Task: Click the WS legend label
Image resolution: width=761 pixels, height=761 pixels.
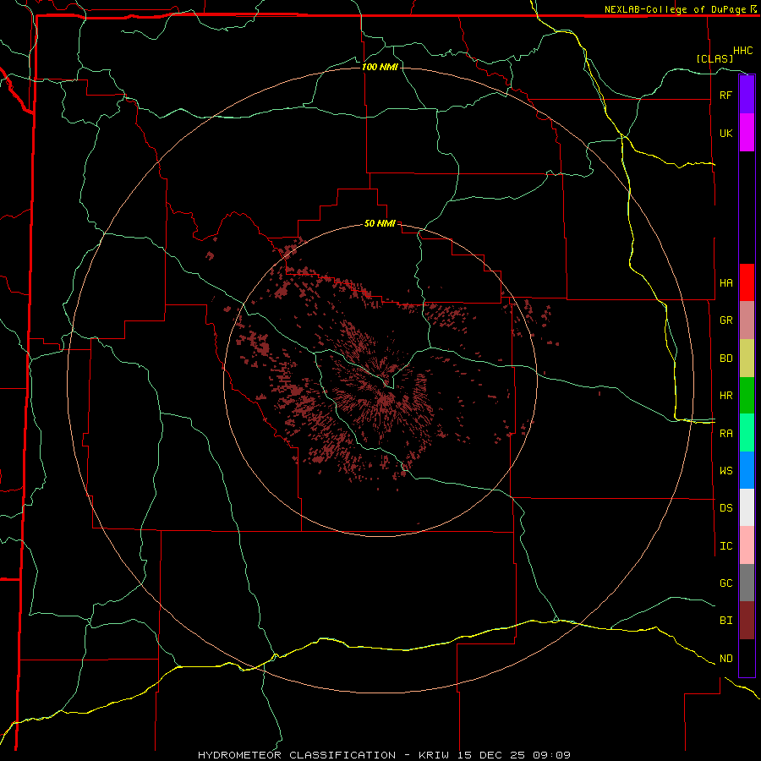Action: pos(725,470)
